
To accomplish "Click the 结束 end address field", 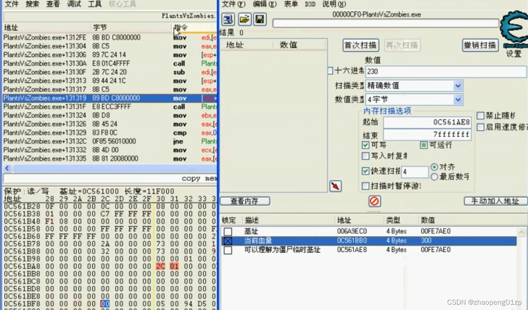I will (x=427, y=134).
